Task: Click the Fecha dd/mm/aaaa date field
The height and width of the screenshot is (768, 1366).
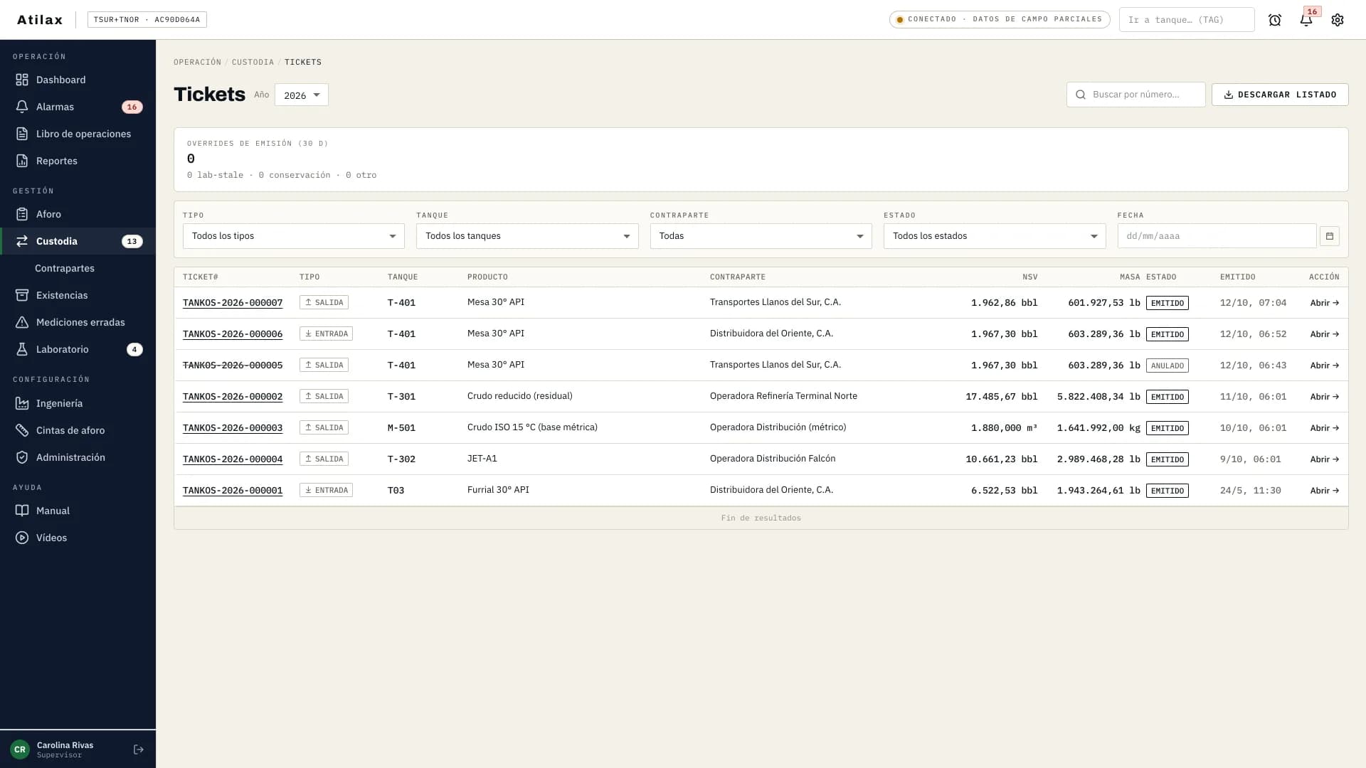Action: pos(1217,236)
